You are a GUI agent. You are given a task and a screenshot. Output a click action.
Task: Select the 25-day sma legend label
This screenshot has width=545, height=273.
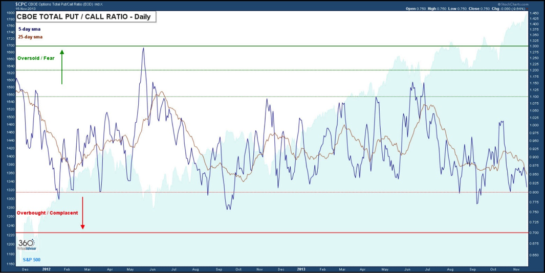pyautogui.click(x=30, y=37)
